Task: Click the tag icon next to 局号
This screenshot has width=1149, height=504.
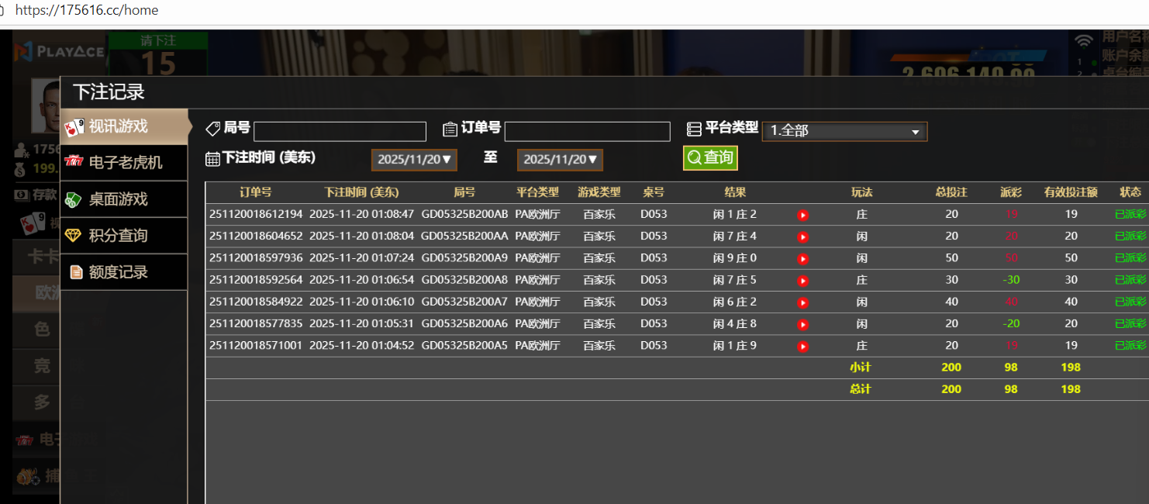Action: pyautogui.click(x=212, y=129)
